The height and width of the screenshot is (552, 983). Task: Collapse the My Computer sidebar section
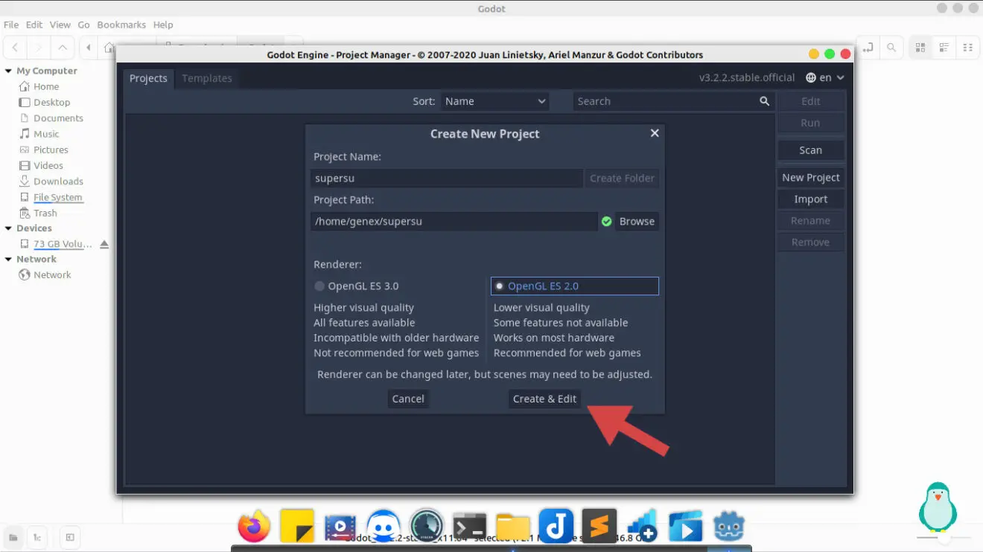coord(8,71)
